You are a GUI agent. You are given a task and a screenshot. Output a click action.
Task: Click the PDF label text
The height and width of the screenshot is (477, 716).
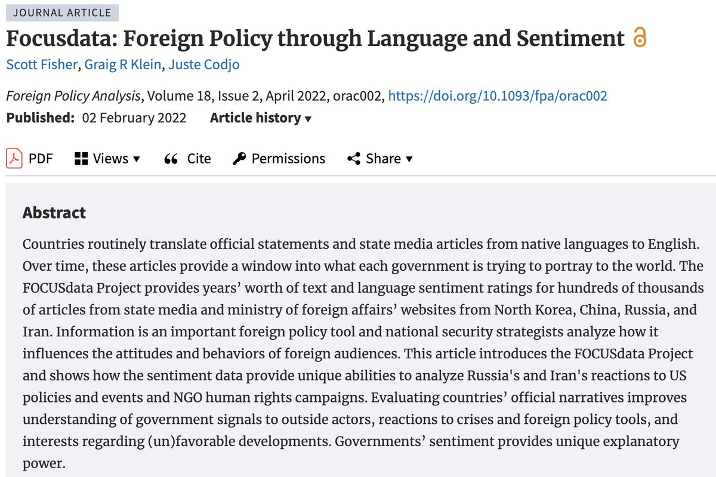point(41,159)
